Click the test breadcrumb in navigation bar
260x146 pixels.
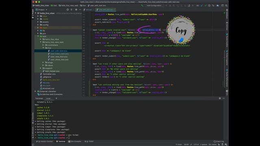54,5
